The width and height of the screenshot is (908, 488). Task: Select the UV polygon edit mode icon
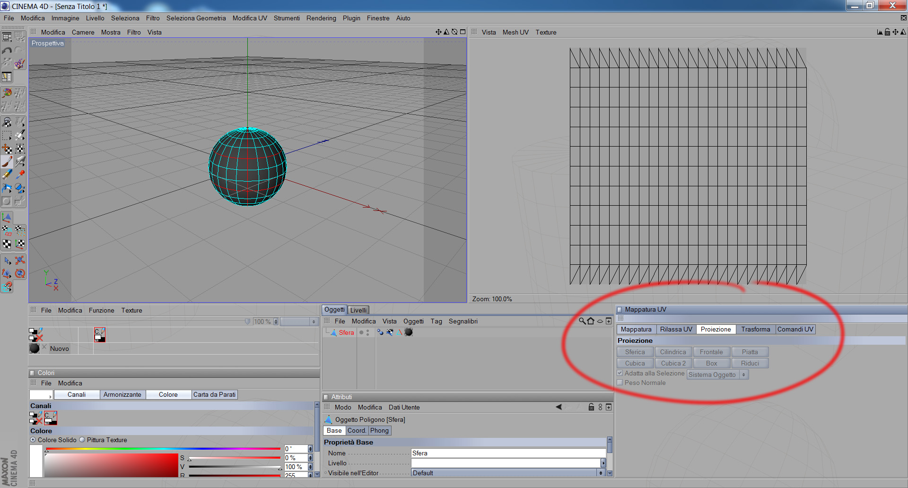tap(7, 231)
